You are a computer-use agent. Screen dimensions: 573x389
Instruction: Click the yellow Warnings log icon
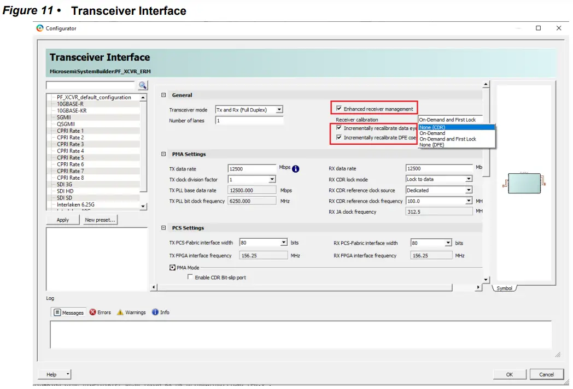tap(119, 312)
